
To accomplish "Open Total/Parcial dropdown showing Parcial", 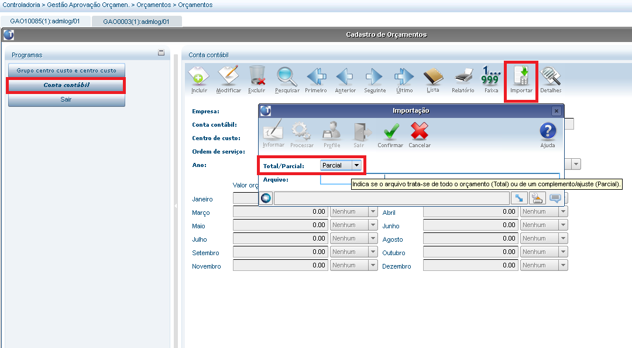I will pos(341,165).
